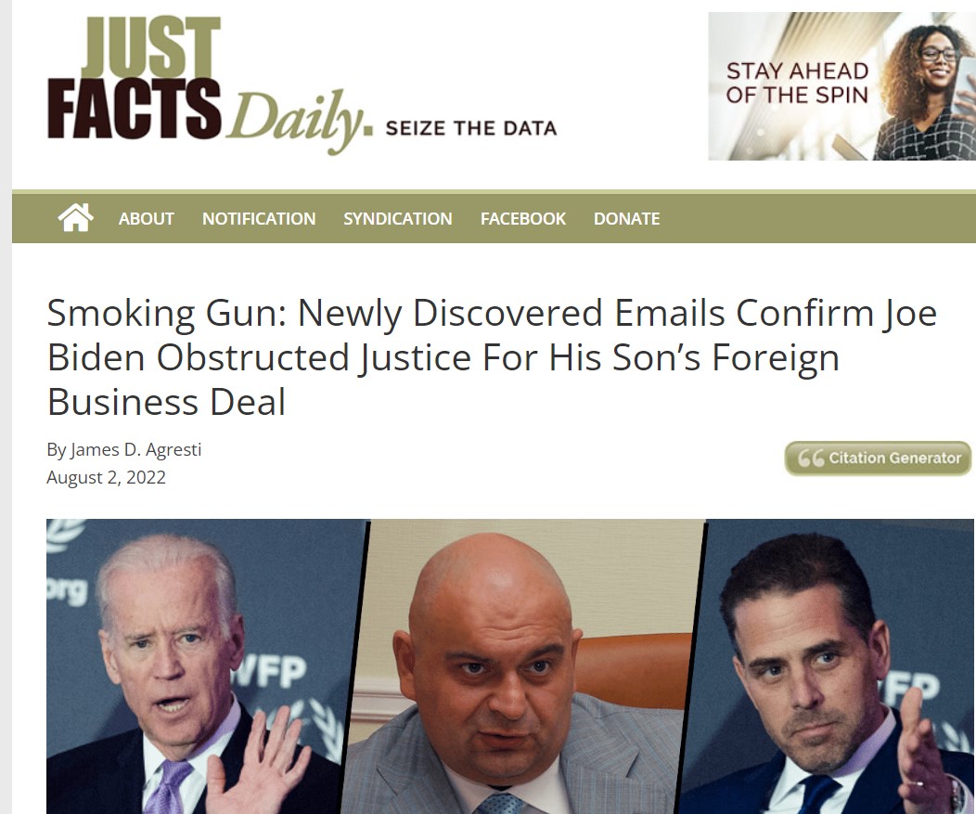This screenshot has width=976, height=814.
Task: Click the woman's photo in the banner ad
Action: (924, 90)
